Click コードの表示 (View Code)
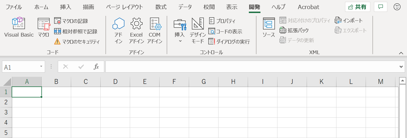 click(225, 31)
